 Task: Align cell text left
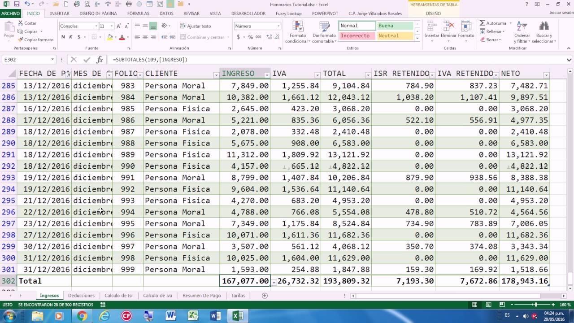[138, 37]
